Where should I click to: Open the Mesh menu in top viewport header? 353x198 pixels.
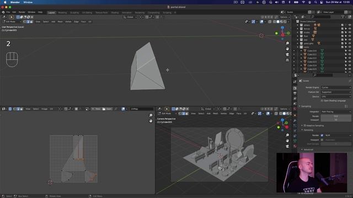pyautogui.click(x=60, y=22)
